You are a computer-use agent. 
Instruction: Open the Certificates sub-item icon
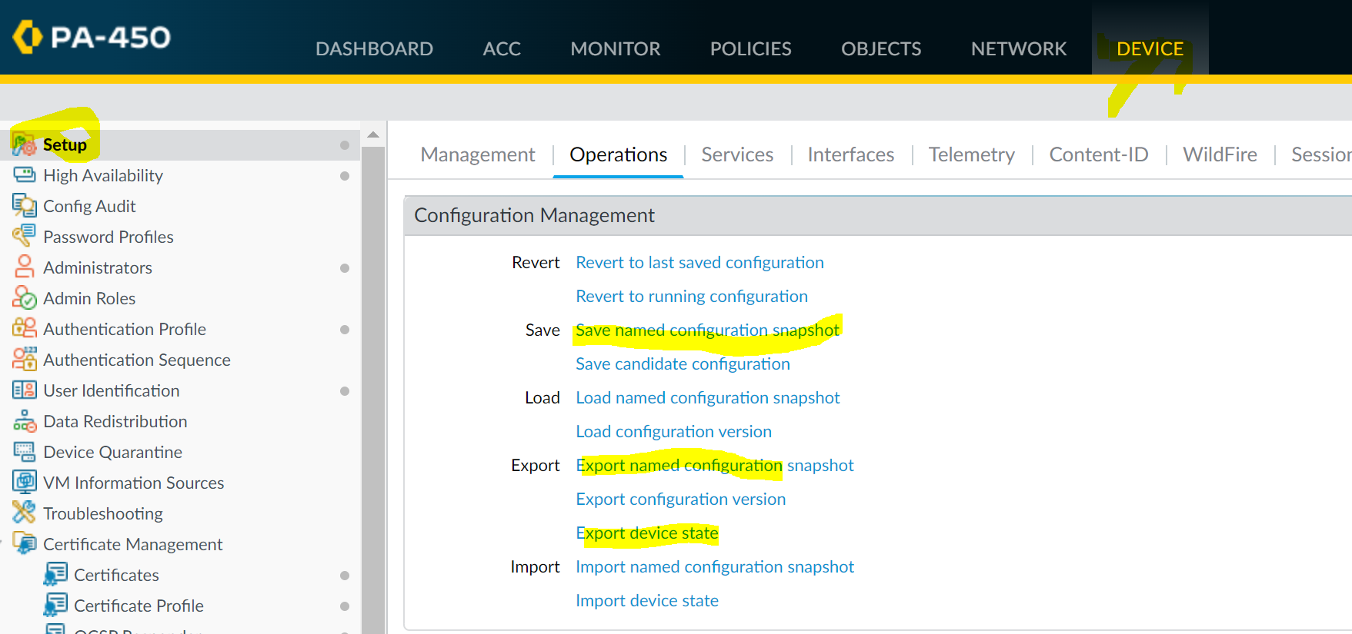pyautogui.click(x=55, y=575)
